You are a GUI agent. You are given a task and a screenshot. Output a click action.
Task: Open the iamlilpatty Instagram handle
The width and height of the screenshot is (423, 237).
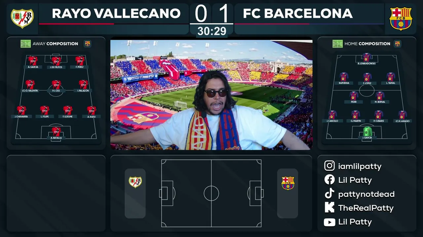click(x=360, y=166)
